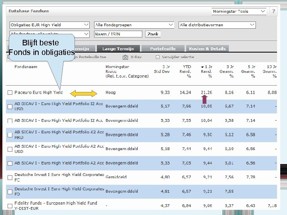
Task: Click the Zoek search button
Action: [x=153, y=34]
